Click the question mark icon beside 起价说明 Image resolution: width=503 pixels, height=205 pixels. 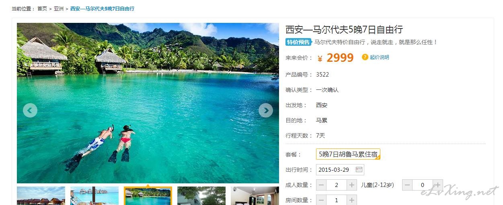coord(365,57)
